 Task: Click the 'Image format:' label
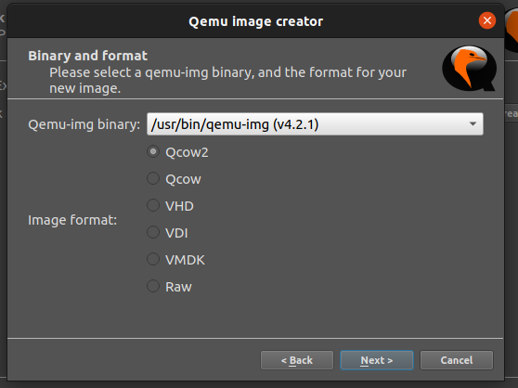pyautogui.click(x=72, y=220)
